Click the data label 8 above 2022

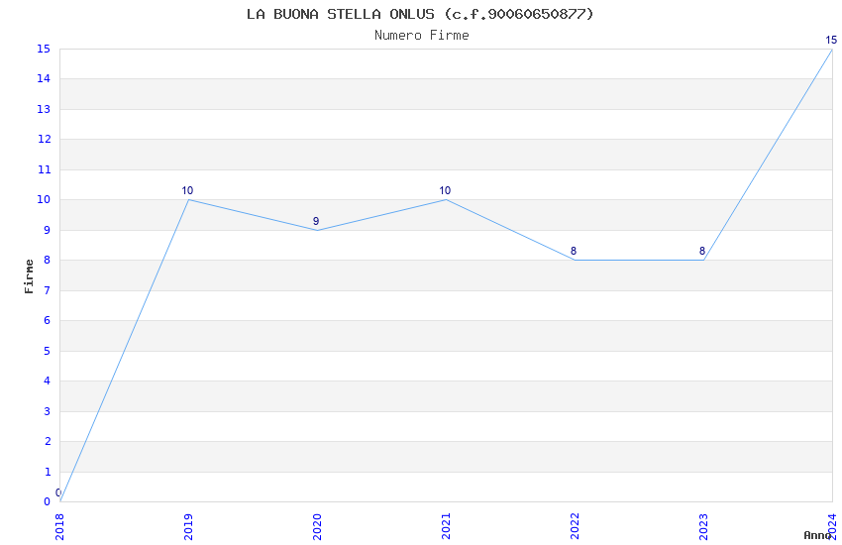pyautogui.click(x=574, y=251)
